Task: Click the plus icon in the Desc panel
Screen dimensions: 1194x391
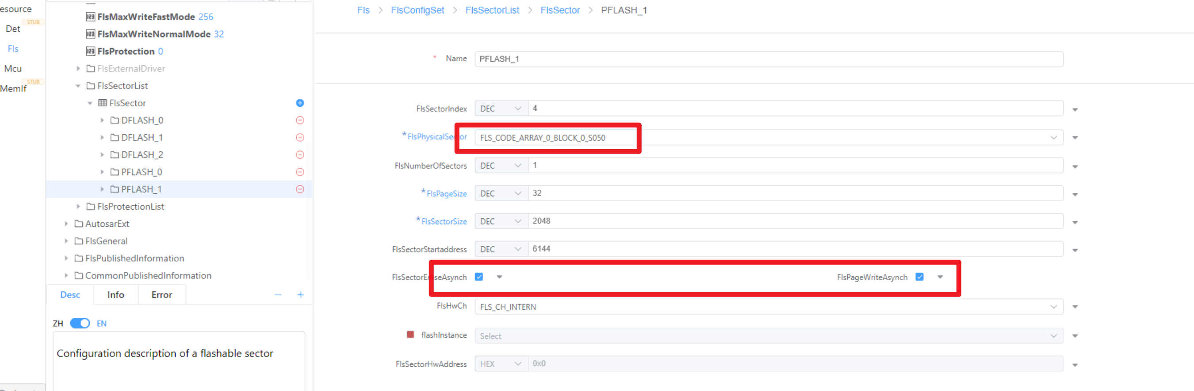Action: tap(300, 295)
